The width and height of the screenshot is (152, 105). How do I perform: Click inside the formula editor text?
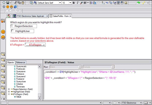98,84
